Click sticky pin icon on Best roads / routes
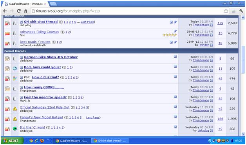The image size is (246, 145). pos(175,42)
